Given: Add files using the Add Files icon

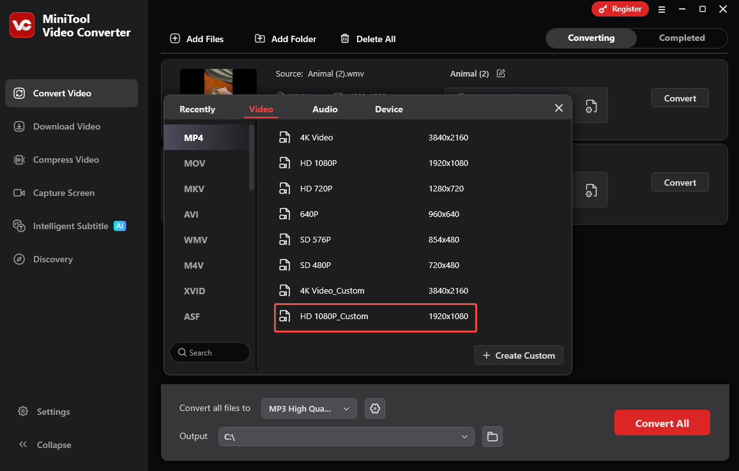Looking at the screenshot, I should 174,38.
